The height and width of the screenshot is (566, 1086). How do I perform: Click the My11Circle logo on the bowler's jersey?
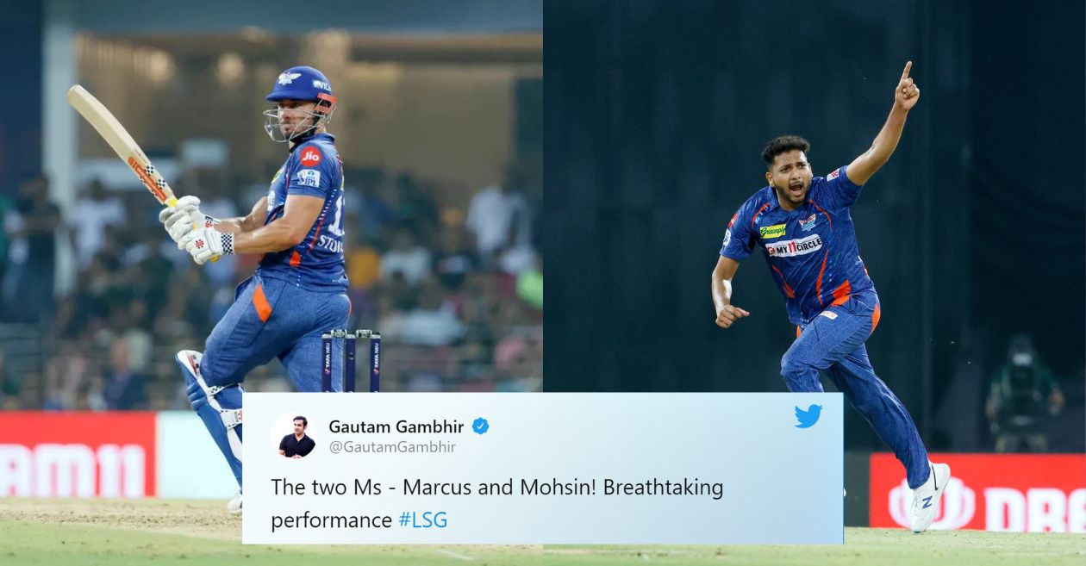tap(794, 246)
